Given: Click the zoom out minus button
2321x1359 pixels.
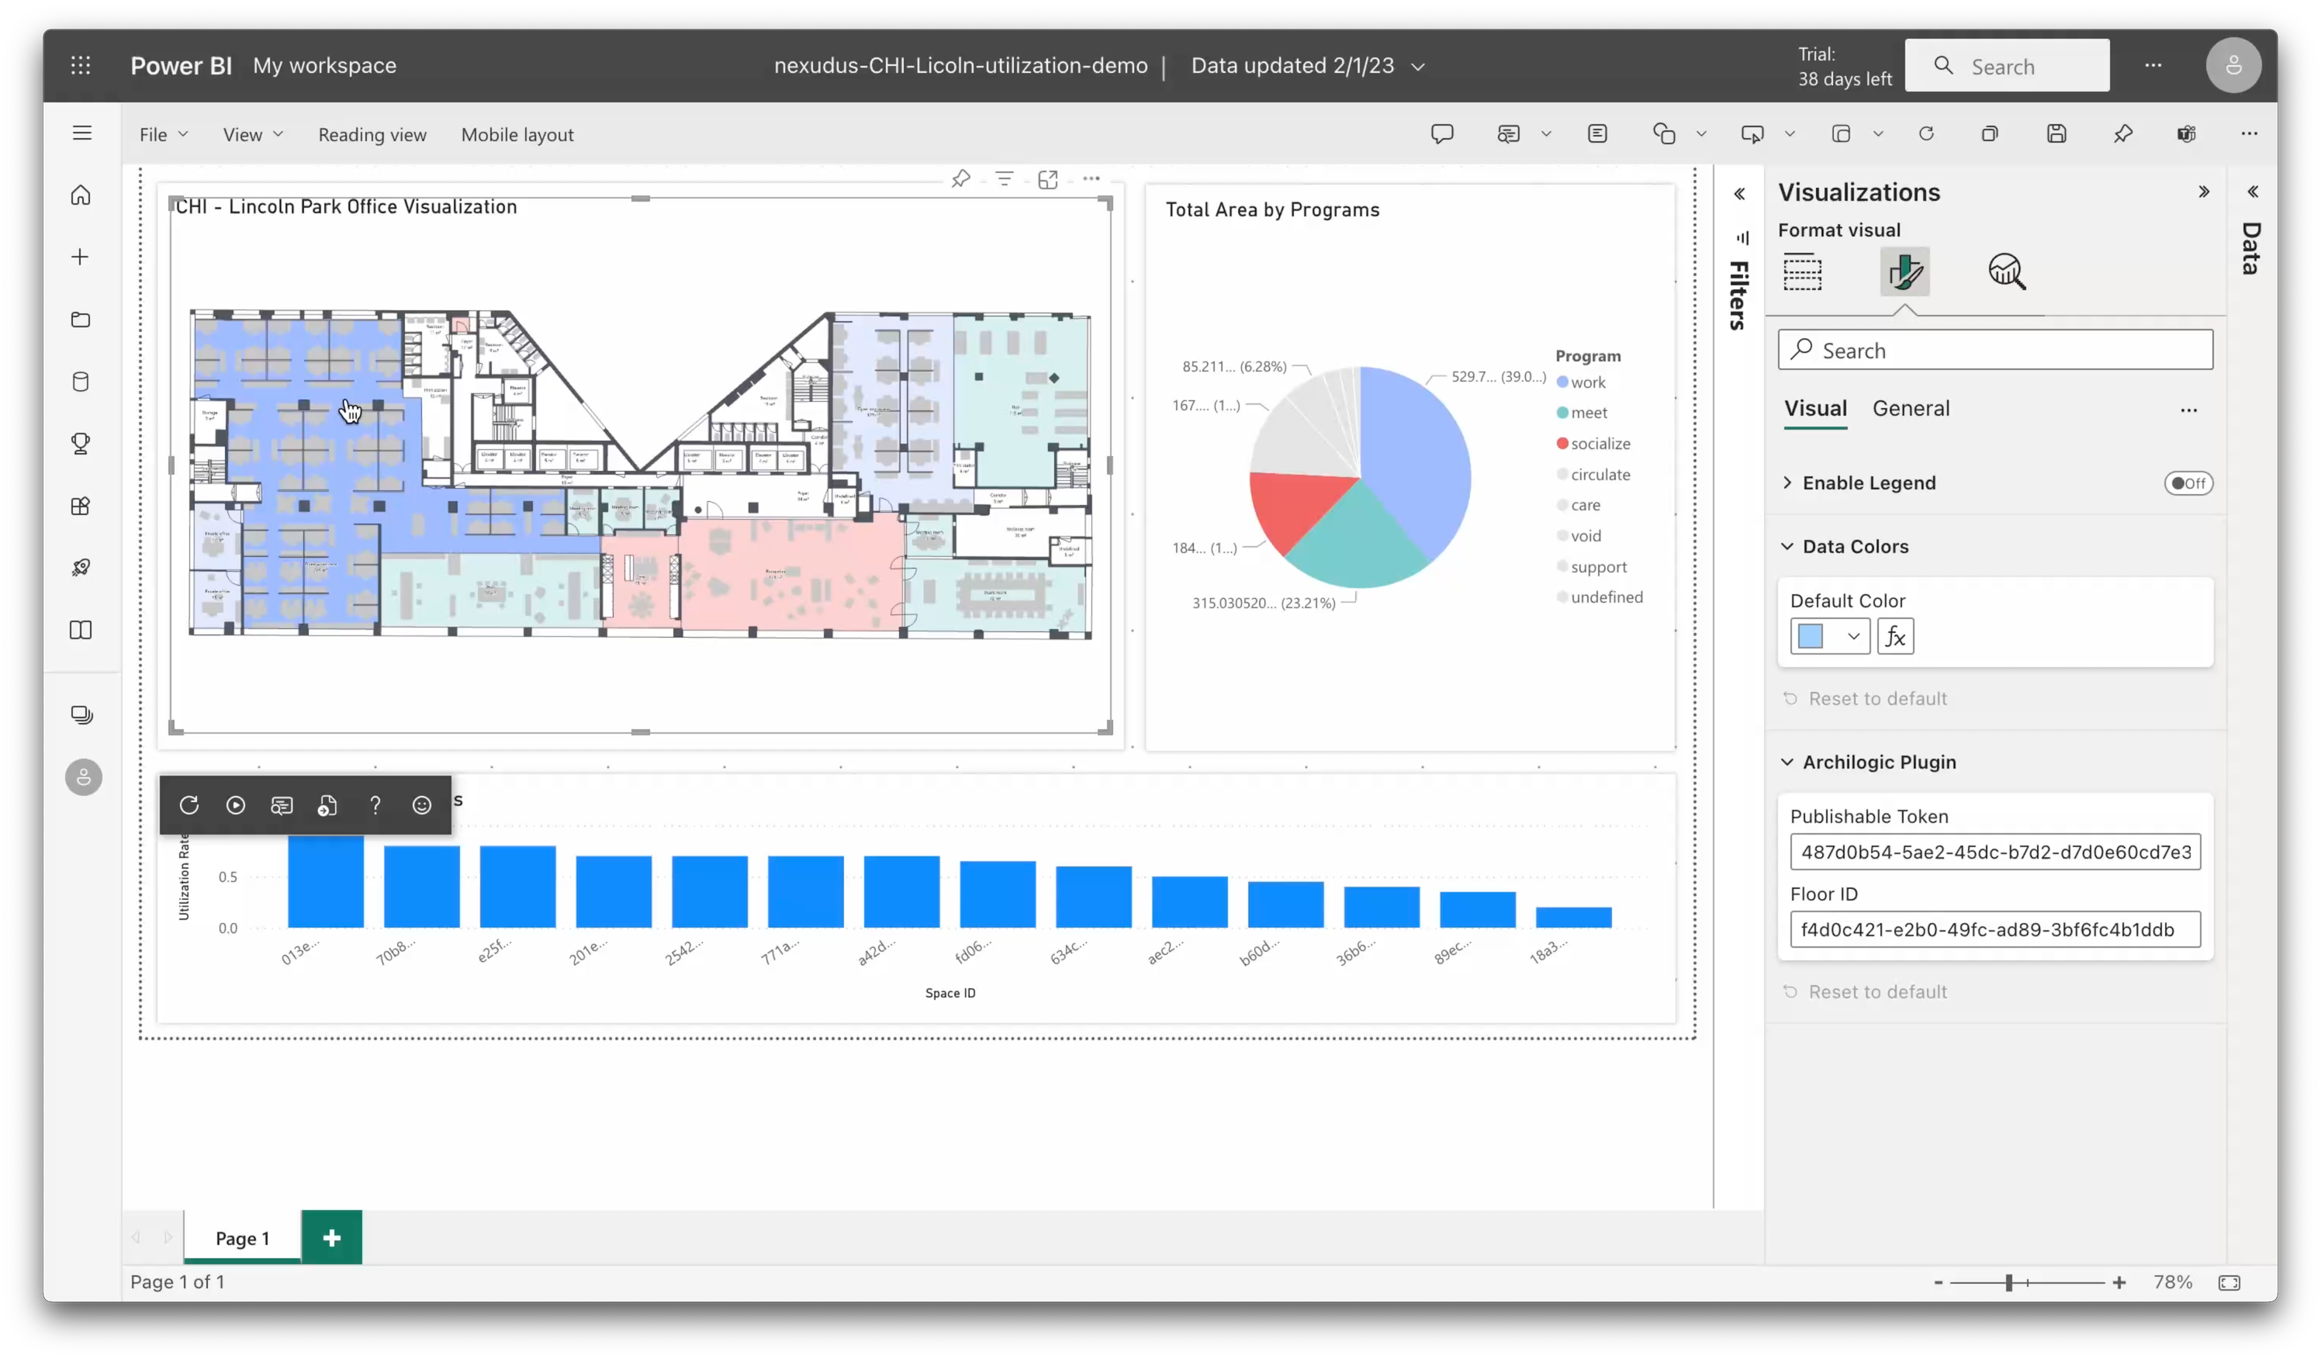Looking at the screenshot, I should pyautogui.click(x=1938, y=1282).
